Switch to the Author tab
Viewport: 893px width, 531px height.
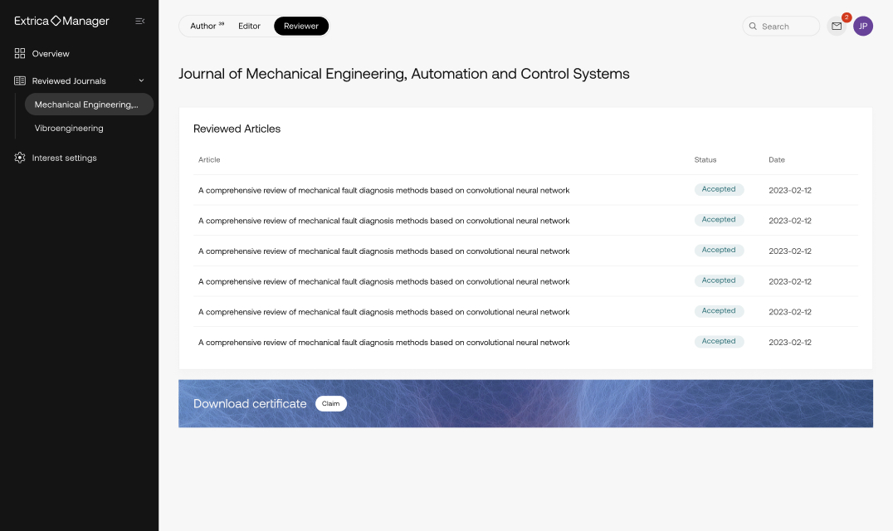pyautogui.click(x=207, y=27)
